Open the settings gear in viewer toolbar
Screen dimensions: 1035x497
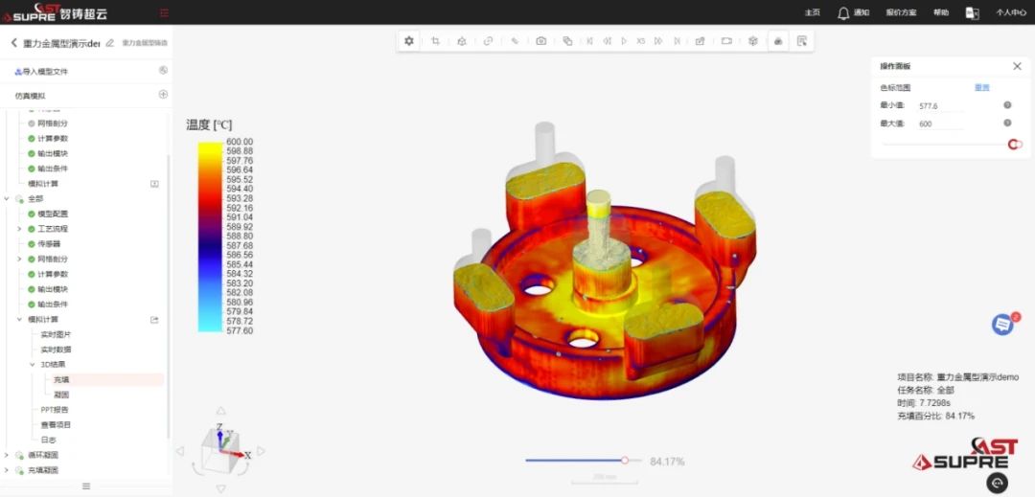409,41
